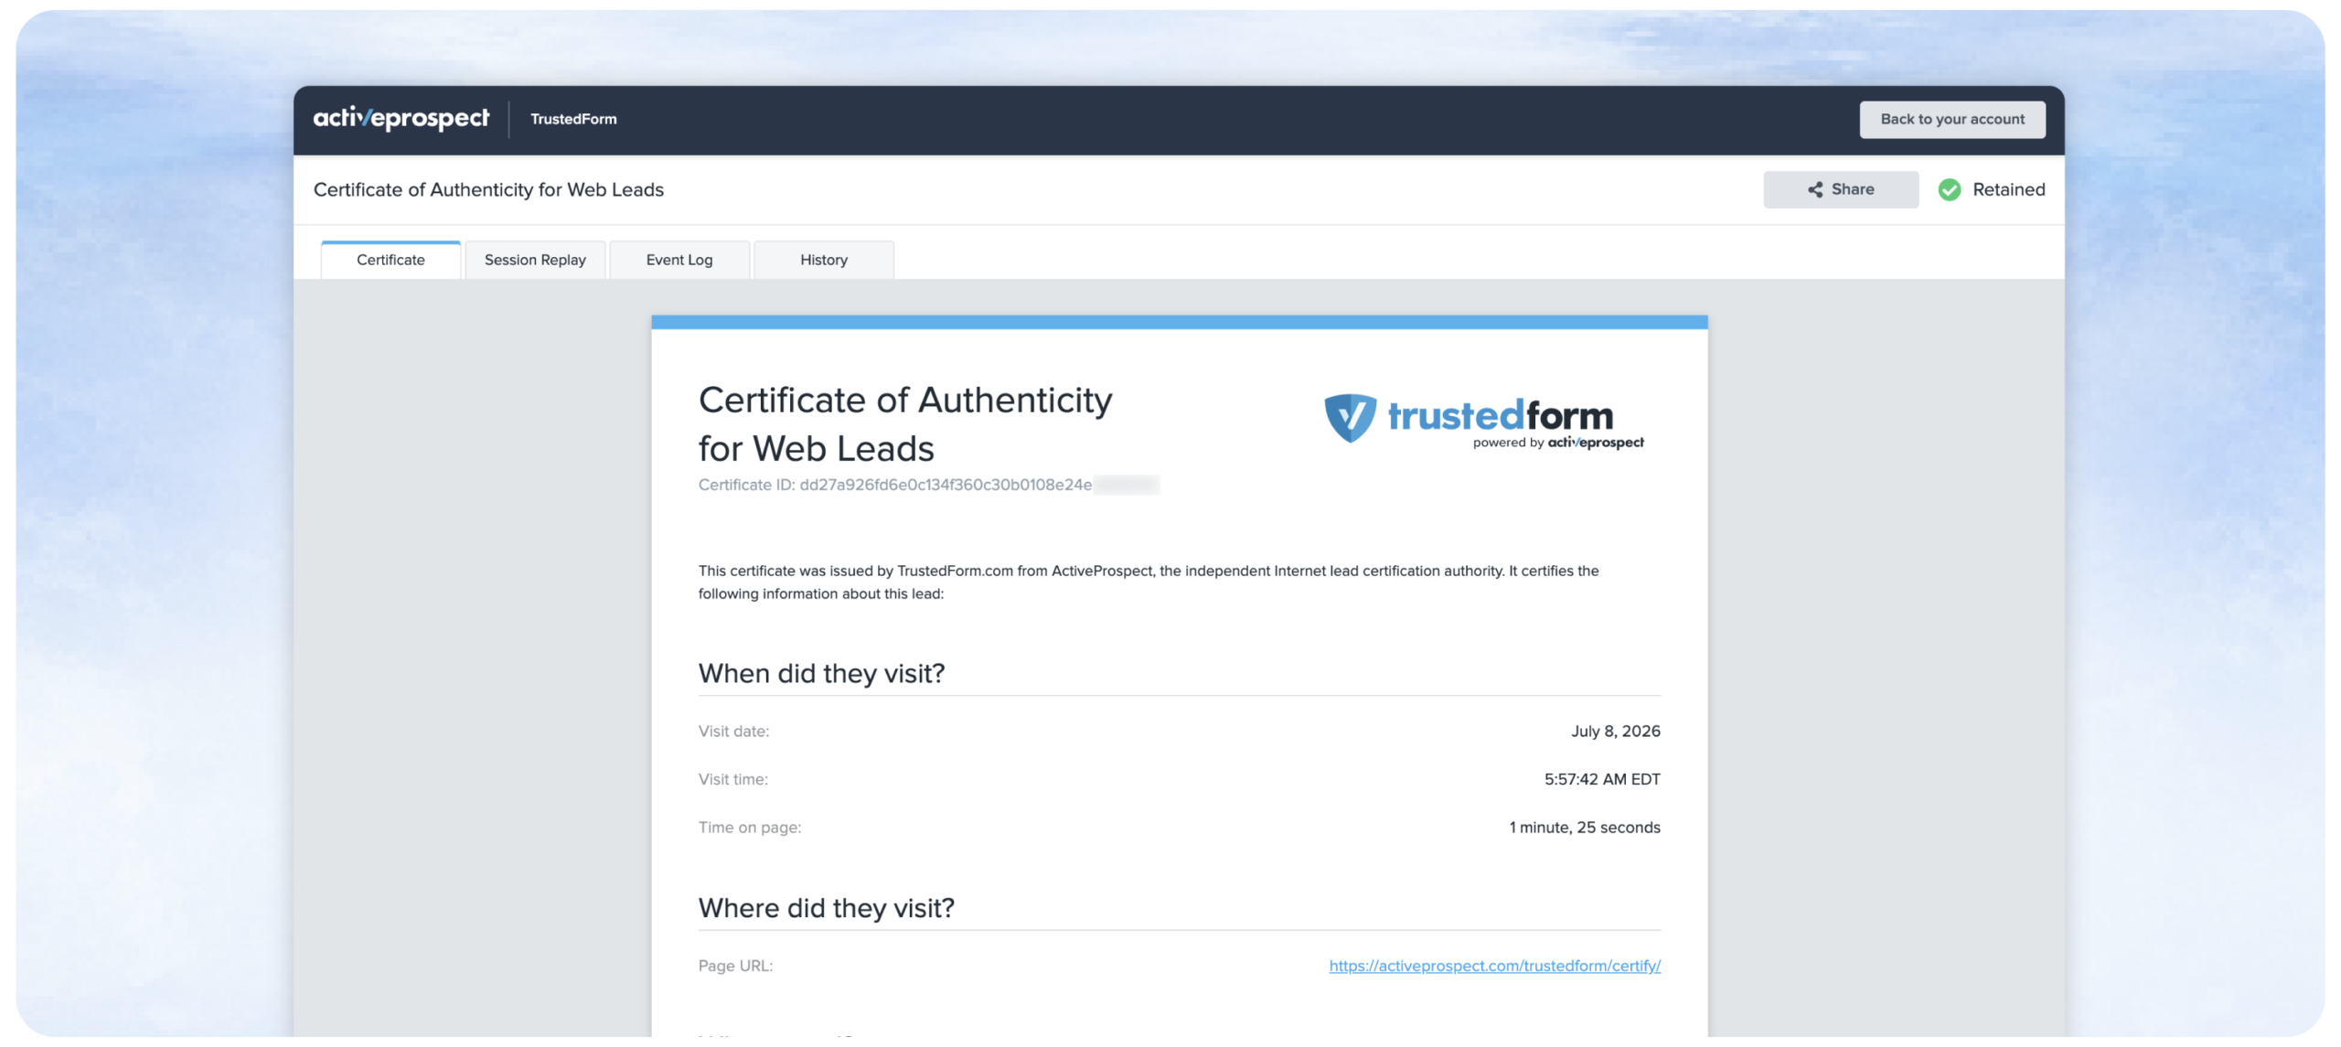Click the 'When did they visit?' heading

pos(821,674)
